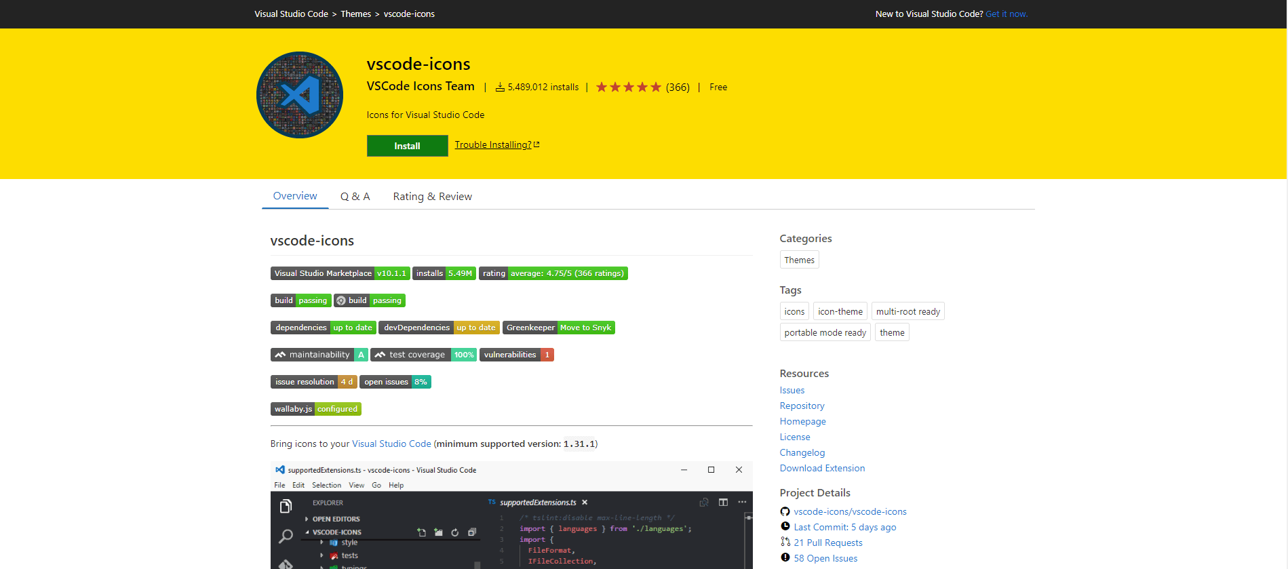Select the supportedExtensions.ts editor tab in preview

[x=537, y=503]
